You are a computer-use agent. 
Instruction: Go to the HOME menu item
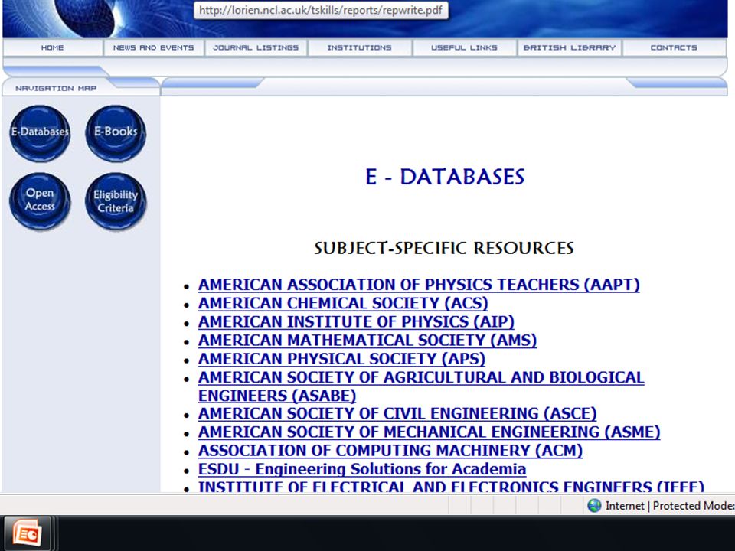pyautogui.click(x=53, y=47)
